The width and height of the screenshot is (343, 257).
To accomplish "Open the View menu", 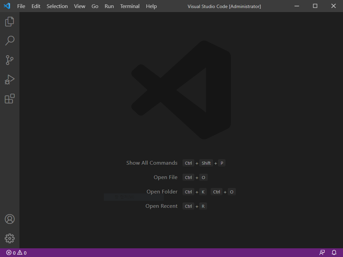I will point(80,6).
